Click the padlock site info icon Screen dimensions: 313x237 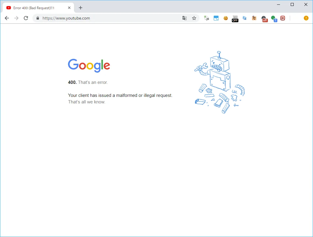click(37, 18)
